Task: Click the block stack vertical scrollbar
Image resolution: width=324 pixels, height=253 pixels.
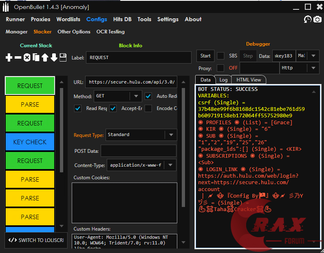Action: (62, 130)
